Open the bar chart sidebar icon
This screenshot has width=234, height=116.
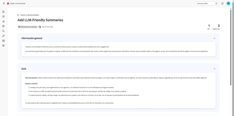(x=3, y=21)
